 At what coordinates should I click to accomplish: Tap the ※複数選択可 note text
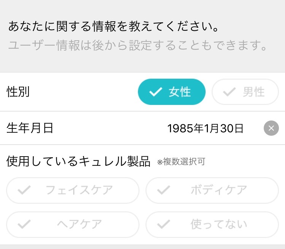[181, 162]
